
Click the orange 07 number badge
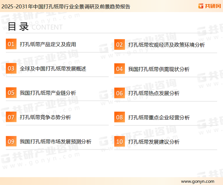tap(11, 117)
